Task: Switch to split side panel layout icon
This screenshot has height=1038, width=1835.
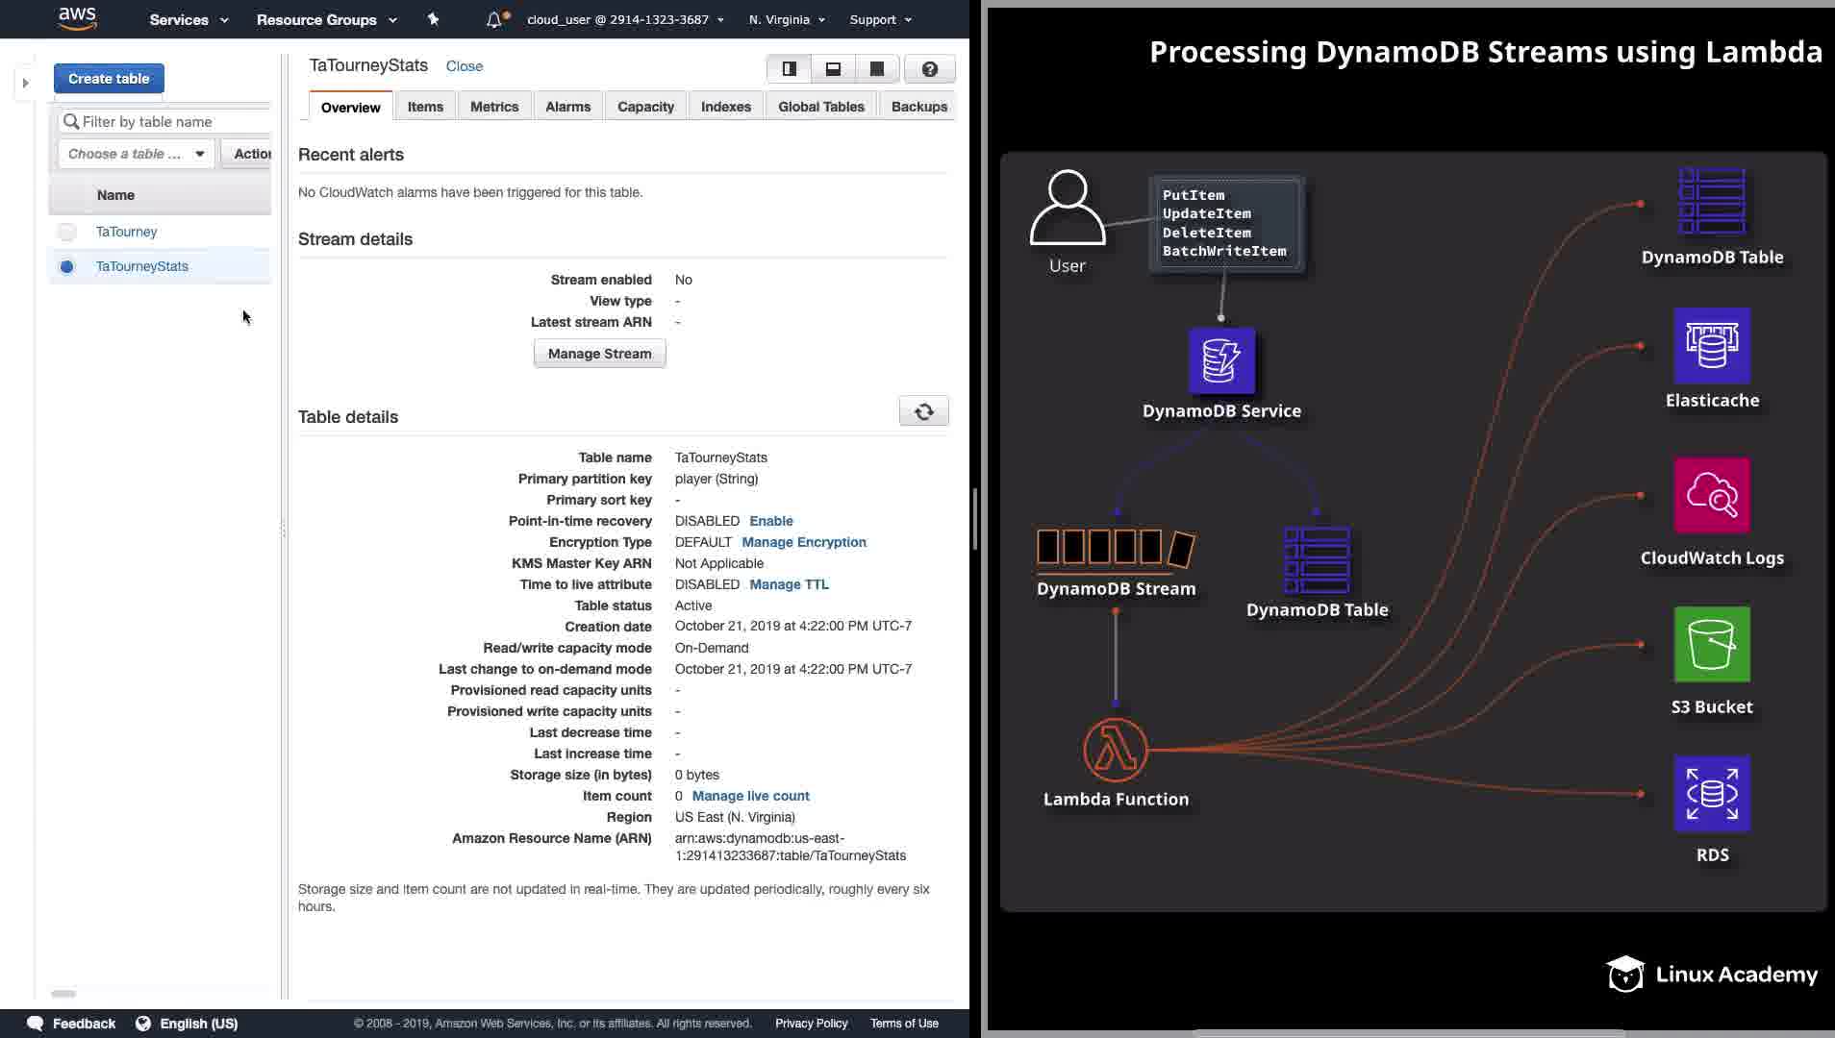Action: click(789, 69)
